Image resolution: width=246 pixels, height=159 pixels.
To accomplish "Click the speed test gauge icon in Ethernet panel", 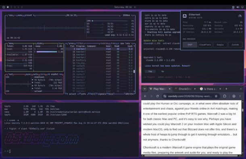I will (x=240, y=16).
